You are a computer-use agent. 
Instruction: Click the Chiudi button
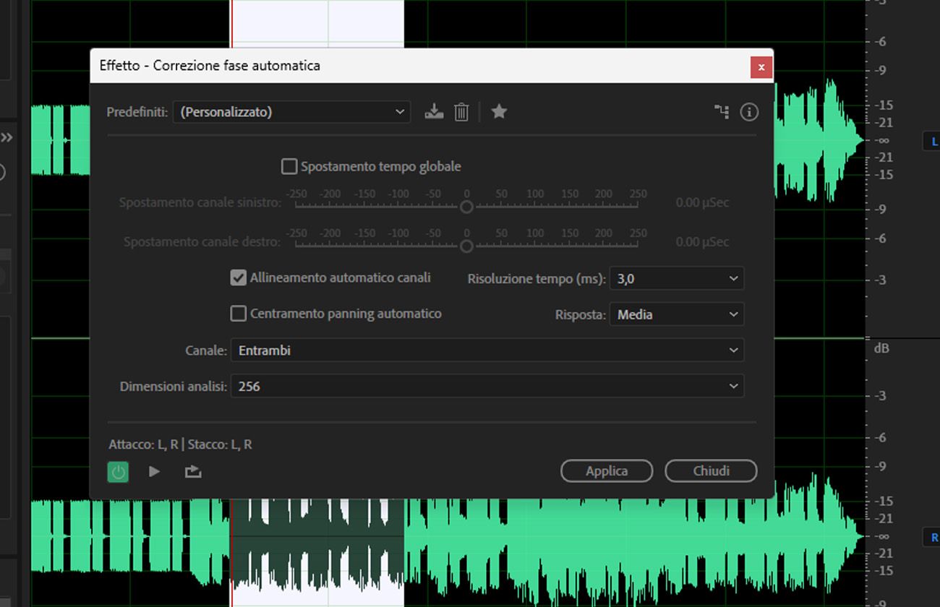(x=711, y=471)
